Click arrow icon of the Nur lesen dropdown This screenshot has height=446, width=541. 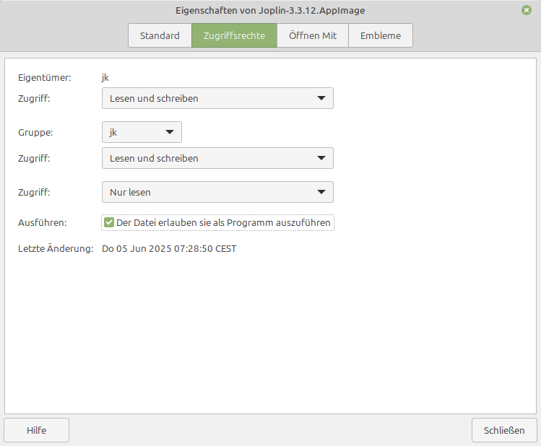pos(321,192)
